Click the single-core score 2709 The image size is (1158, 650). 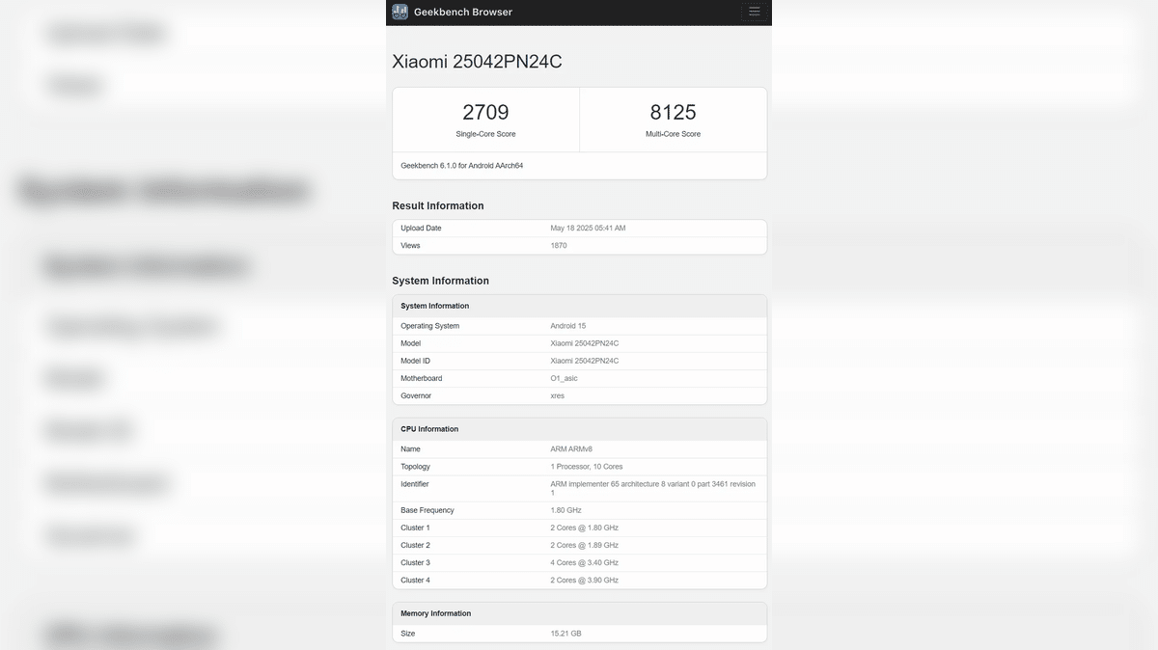click(485, 112)
